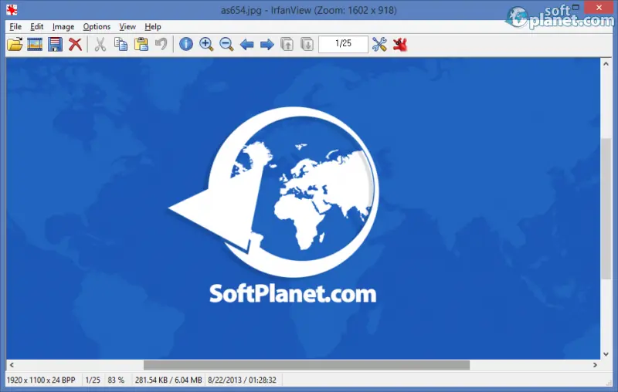Open a file with the folder icon

(x=15, y=44)
